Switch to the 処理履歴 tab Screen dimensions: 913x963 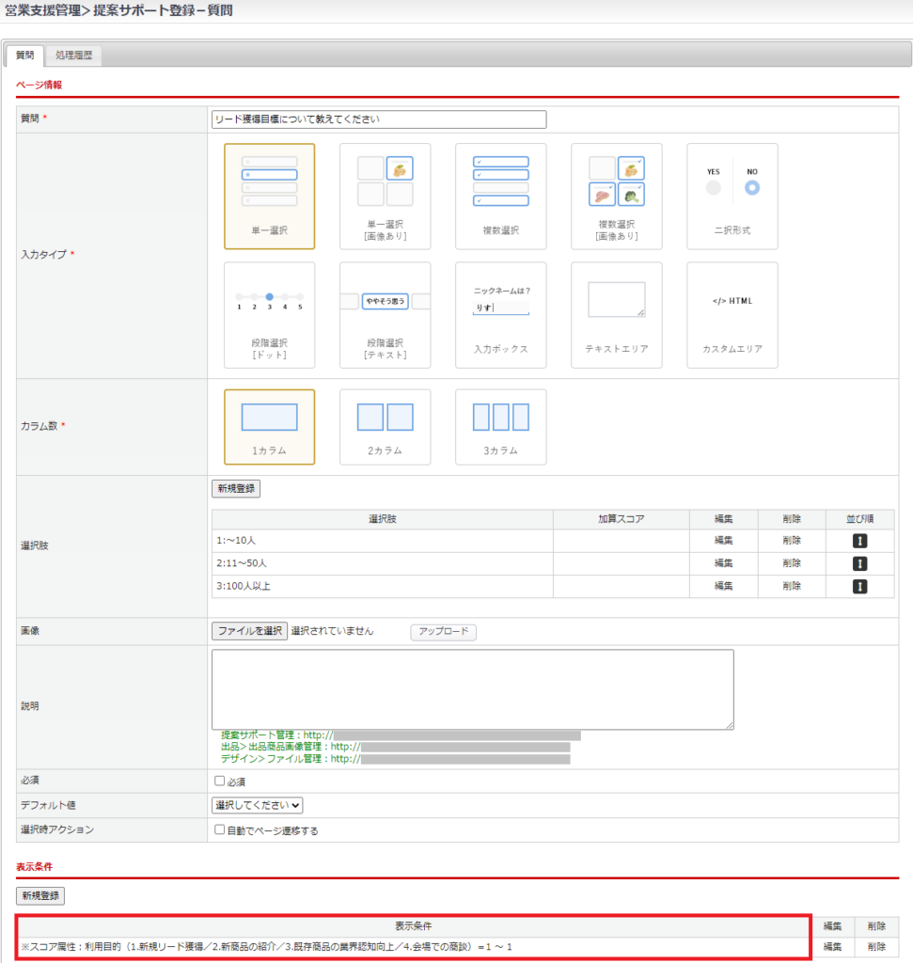click(x=73, y=56)
